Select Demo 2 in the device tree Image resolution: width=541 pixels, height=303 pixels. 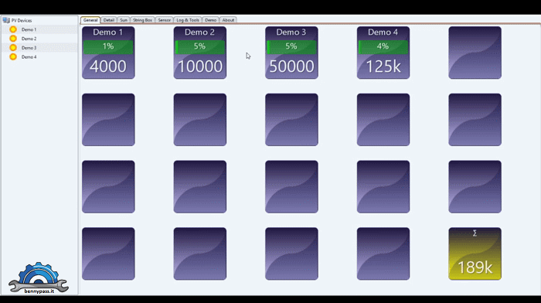click(x=29, y=39)
